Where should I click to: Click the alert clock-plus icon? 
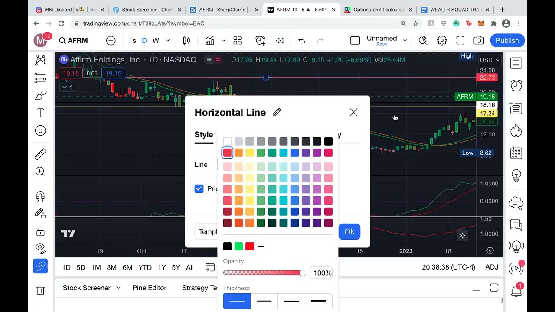(x=261, y=40)
